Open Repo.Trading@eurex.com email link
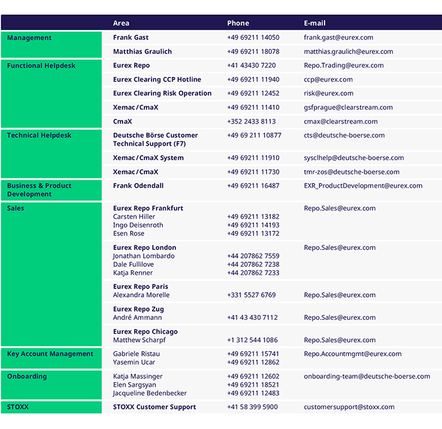 coord(343,66)
